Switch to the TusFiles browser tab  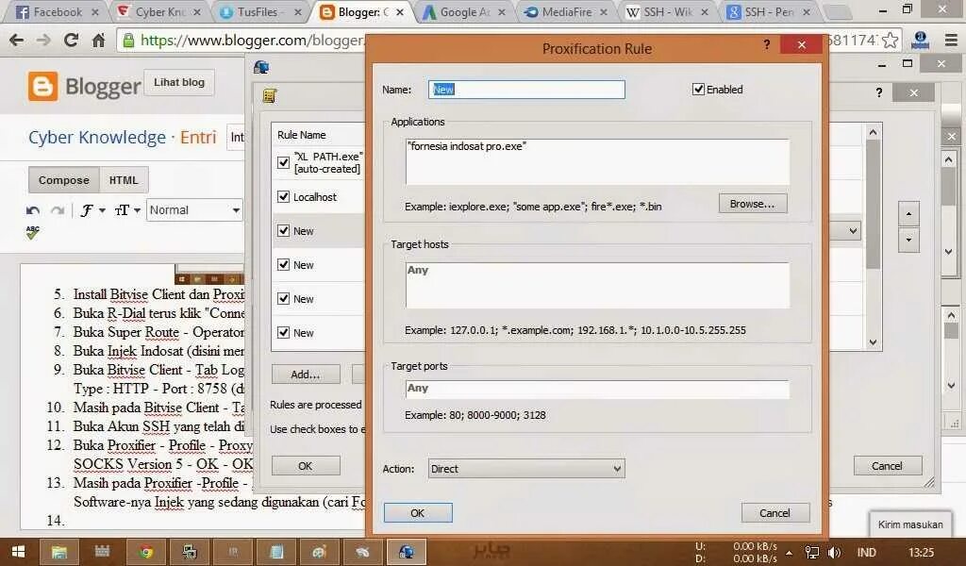point(260,11)
